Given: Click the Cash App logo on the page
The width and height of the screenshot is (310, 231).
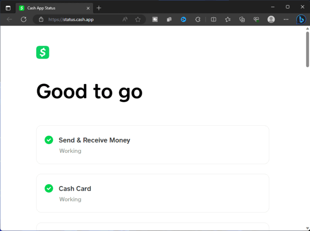Looking at the screenshot, I should tap(43, 52).
